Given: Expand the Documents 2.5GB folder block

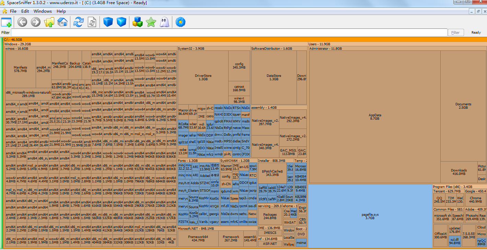Looking at the screenshot, I should click(463, 106).
